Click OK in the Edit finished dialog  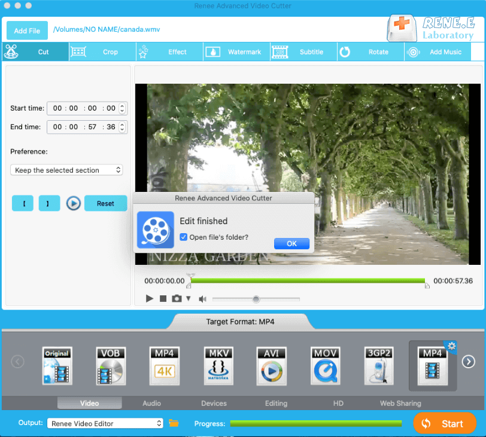tap(291, 243)
